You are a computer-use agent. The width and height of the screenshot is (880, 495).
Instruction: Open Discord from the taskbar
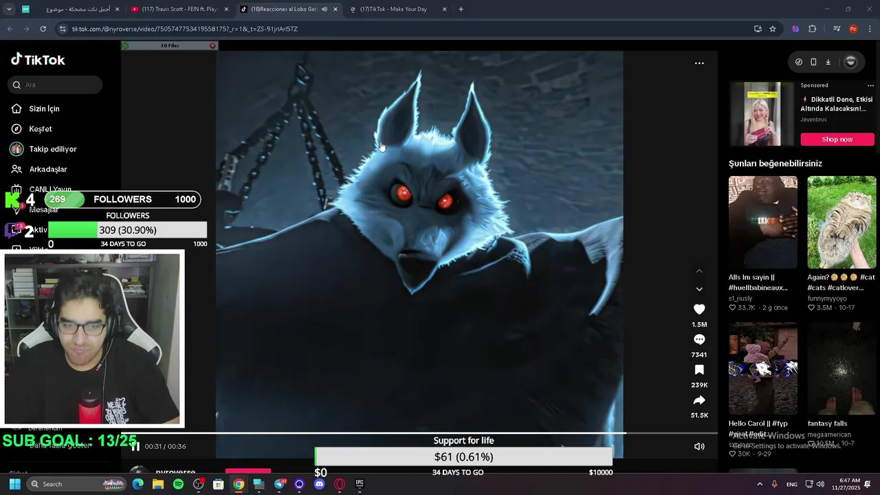point(319,484)
